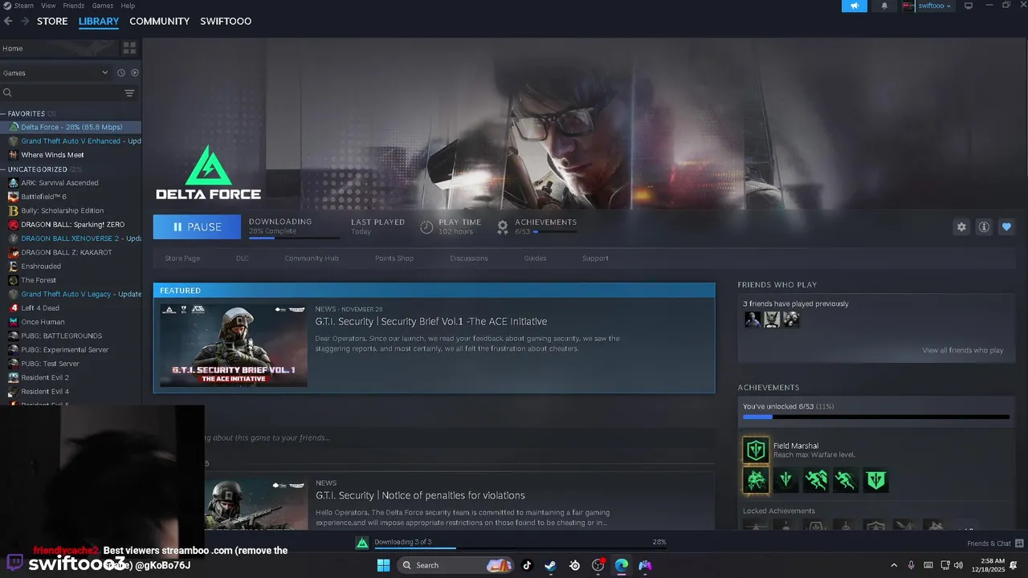Open the Steam taskbar icon
This screenshot has height=578, width=1028.
pyautogui.click(x=550, y=565)
